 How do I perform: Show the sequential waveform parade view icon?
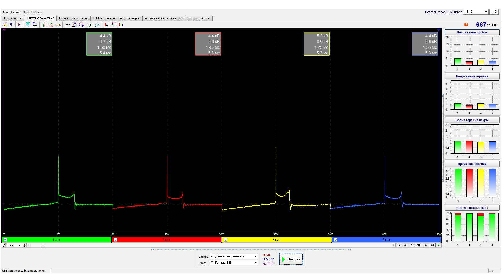tap(44, 25)
